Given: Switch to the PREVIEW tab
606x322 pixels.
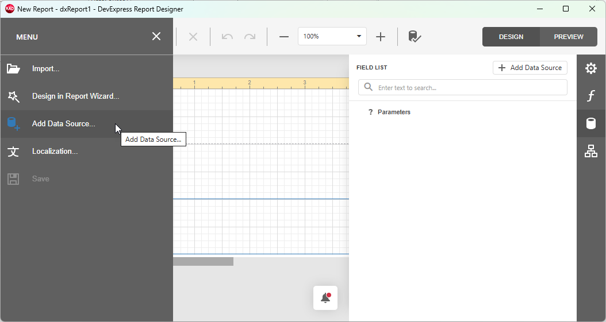Looking at the screenshot, I should pyautogui.click(x=569, y=37).
